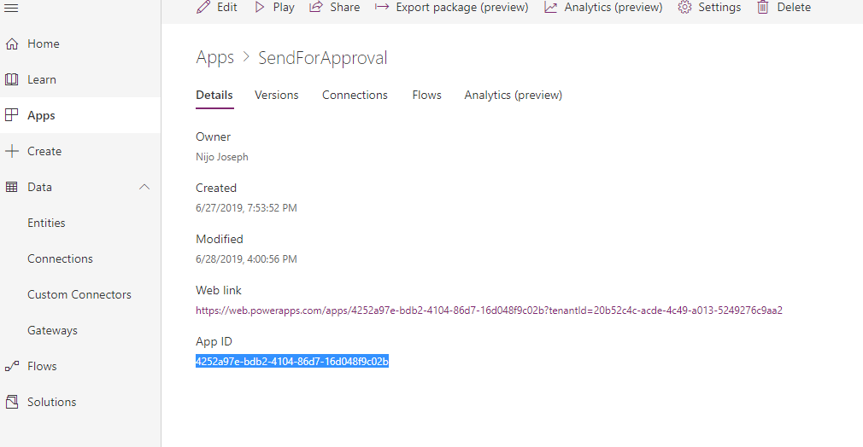The height and width of the screenshot is (447, 863).
Task: Click Export package arrow icon
Action: (382, 8)
